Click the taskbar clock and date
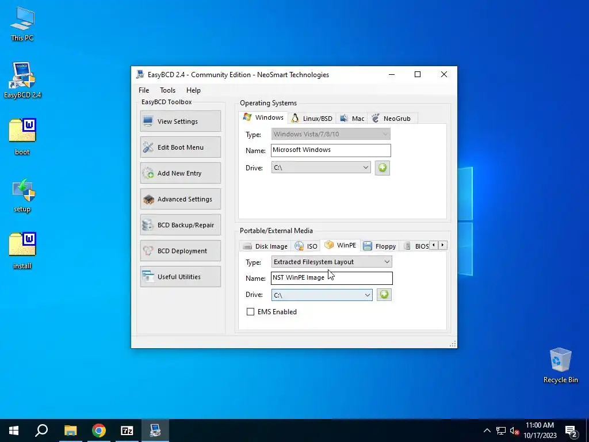This screenshot has width=589, height=442. (x=540, y=430)
